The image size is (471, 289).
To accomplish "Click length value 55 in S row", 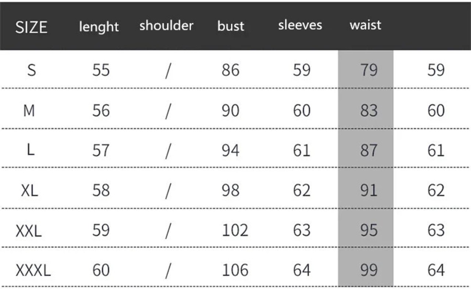I will [x=101, y=70].
